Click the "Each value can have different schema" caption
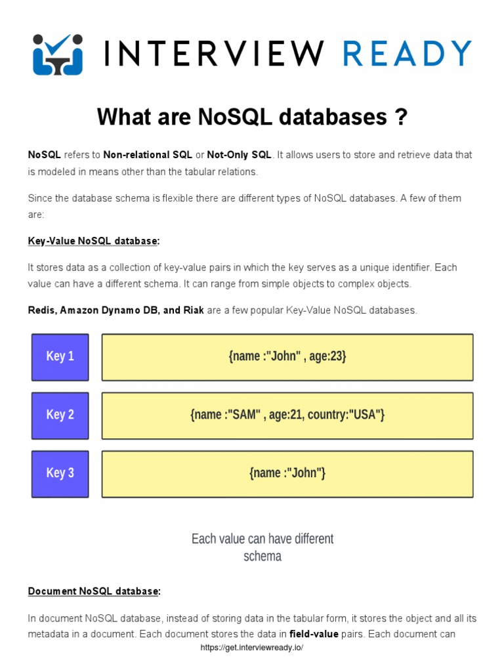This screenshot has height=672, width=504. (x=262, y=547)
